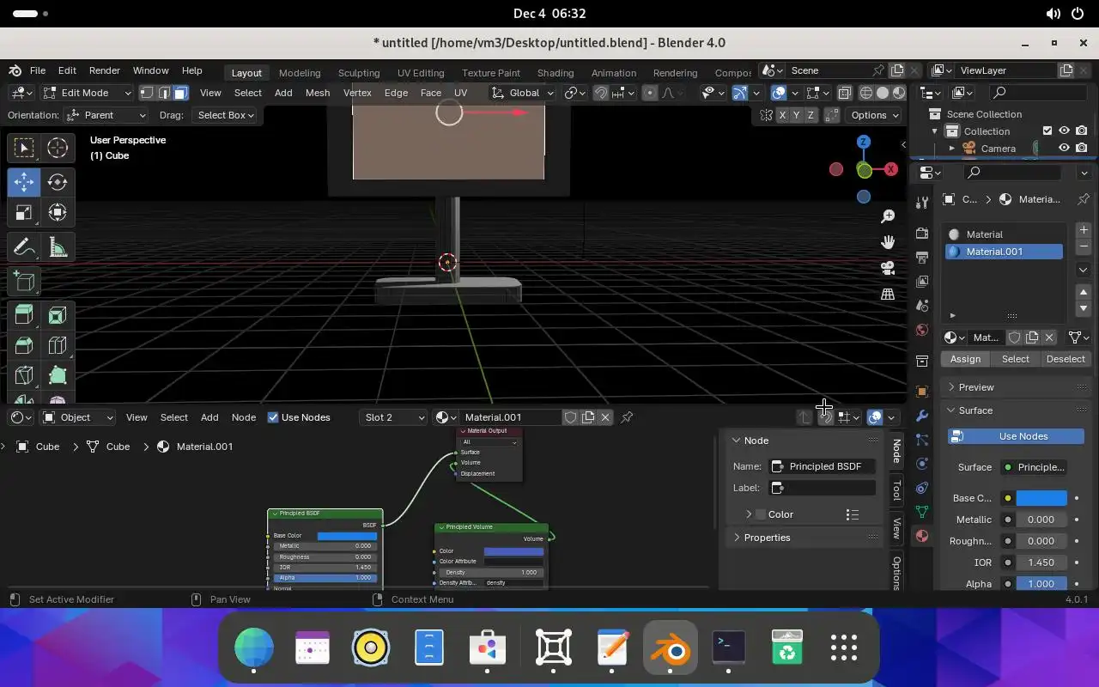
Task: Choose the Extrude Region tool
Action: coord(24,315)
